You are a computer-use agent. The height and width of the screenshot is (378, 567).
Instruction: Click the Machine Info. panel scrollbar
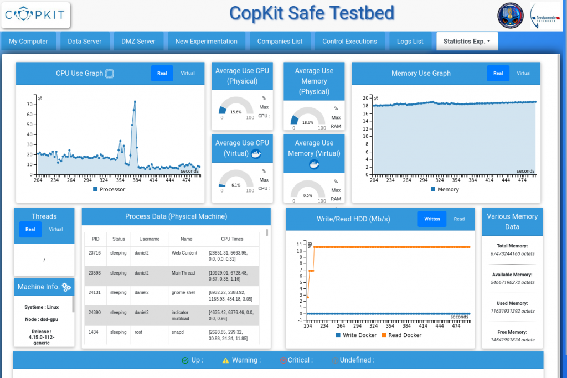pos(74,304)
